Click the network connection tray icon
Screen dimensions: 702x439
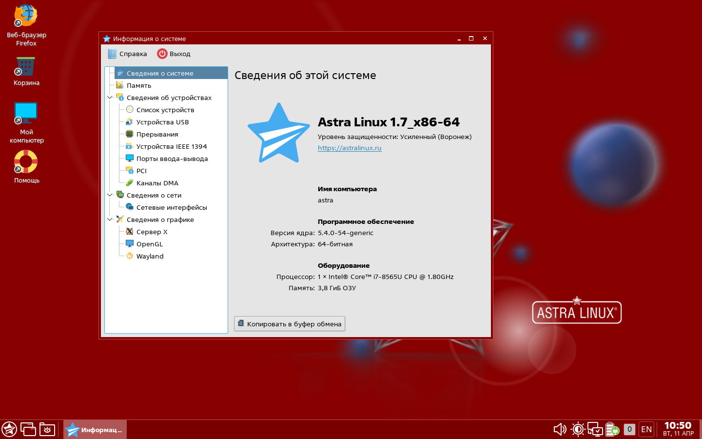point(595,429)
